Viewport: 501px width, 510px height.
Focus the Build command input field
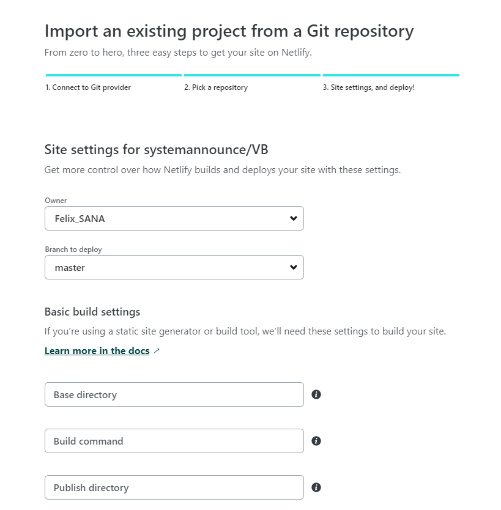point(174,441)
